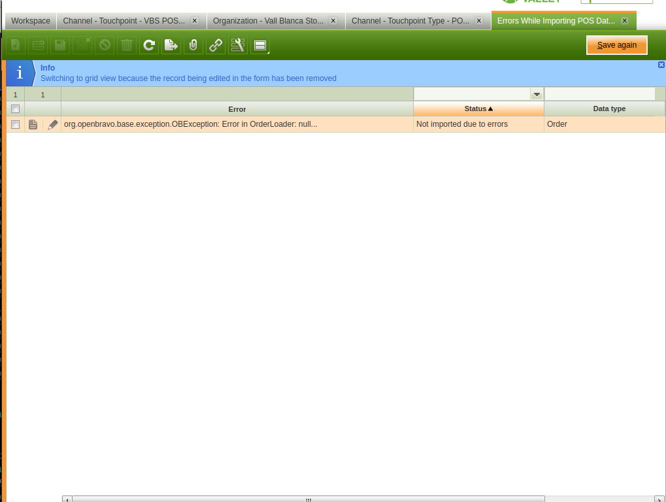Click the Delete trash can icon
666x502 pixels.
click(x=127, y=45)
